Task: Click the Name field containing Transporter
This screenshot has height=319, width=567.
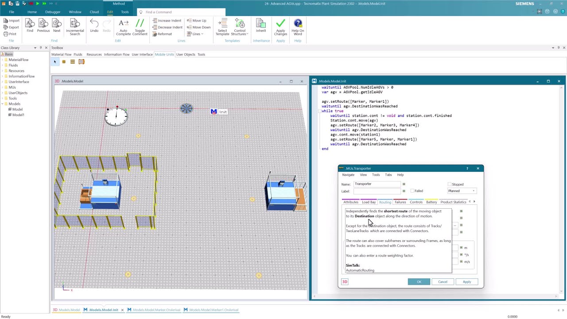Action: (377, 184)
